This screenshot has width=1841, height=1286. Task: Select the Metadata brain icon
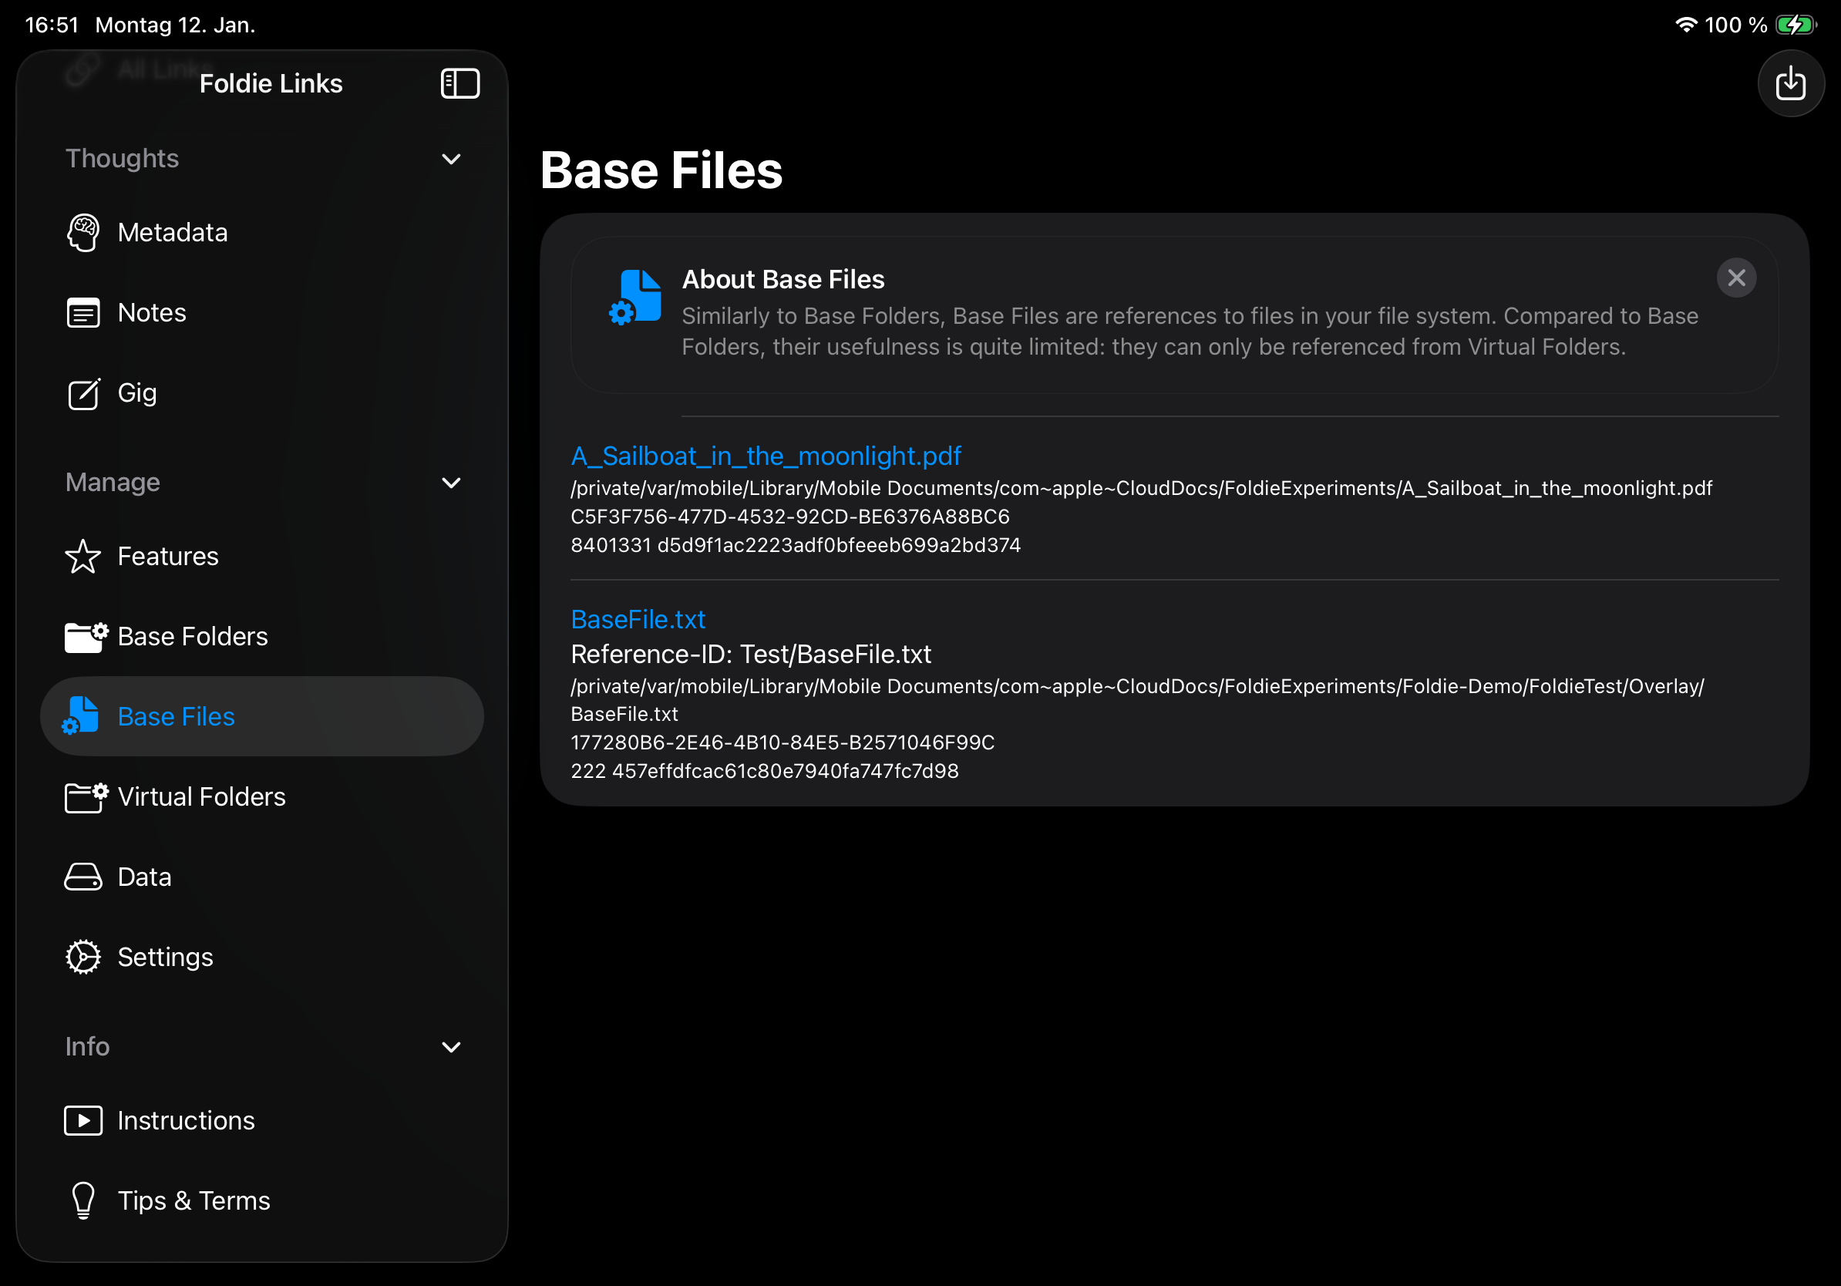coord(82,232)
